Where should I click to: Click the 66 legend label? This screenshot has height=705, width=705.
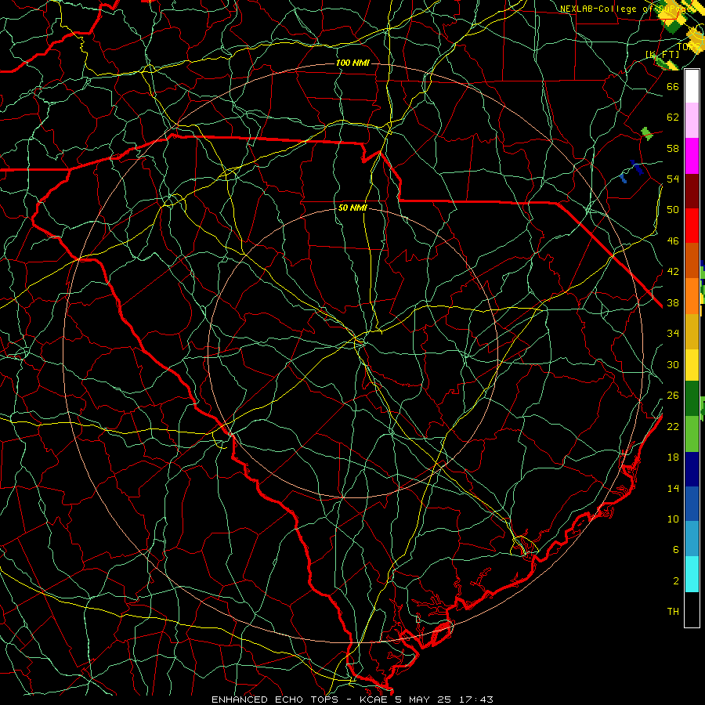point(673,86)
